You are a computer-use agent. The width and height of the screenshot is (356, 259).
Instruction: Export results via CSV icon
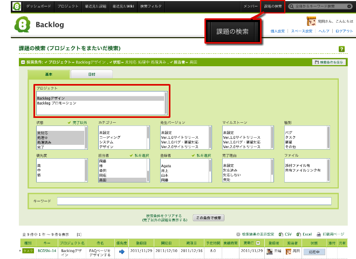pyautogui.click(x=281, y=234)
